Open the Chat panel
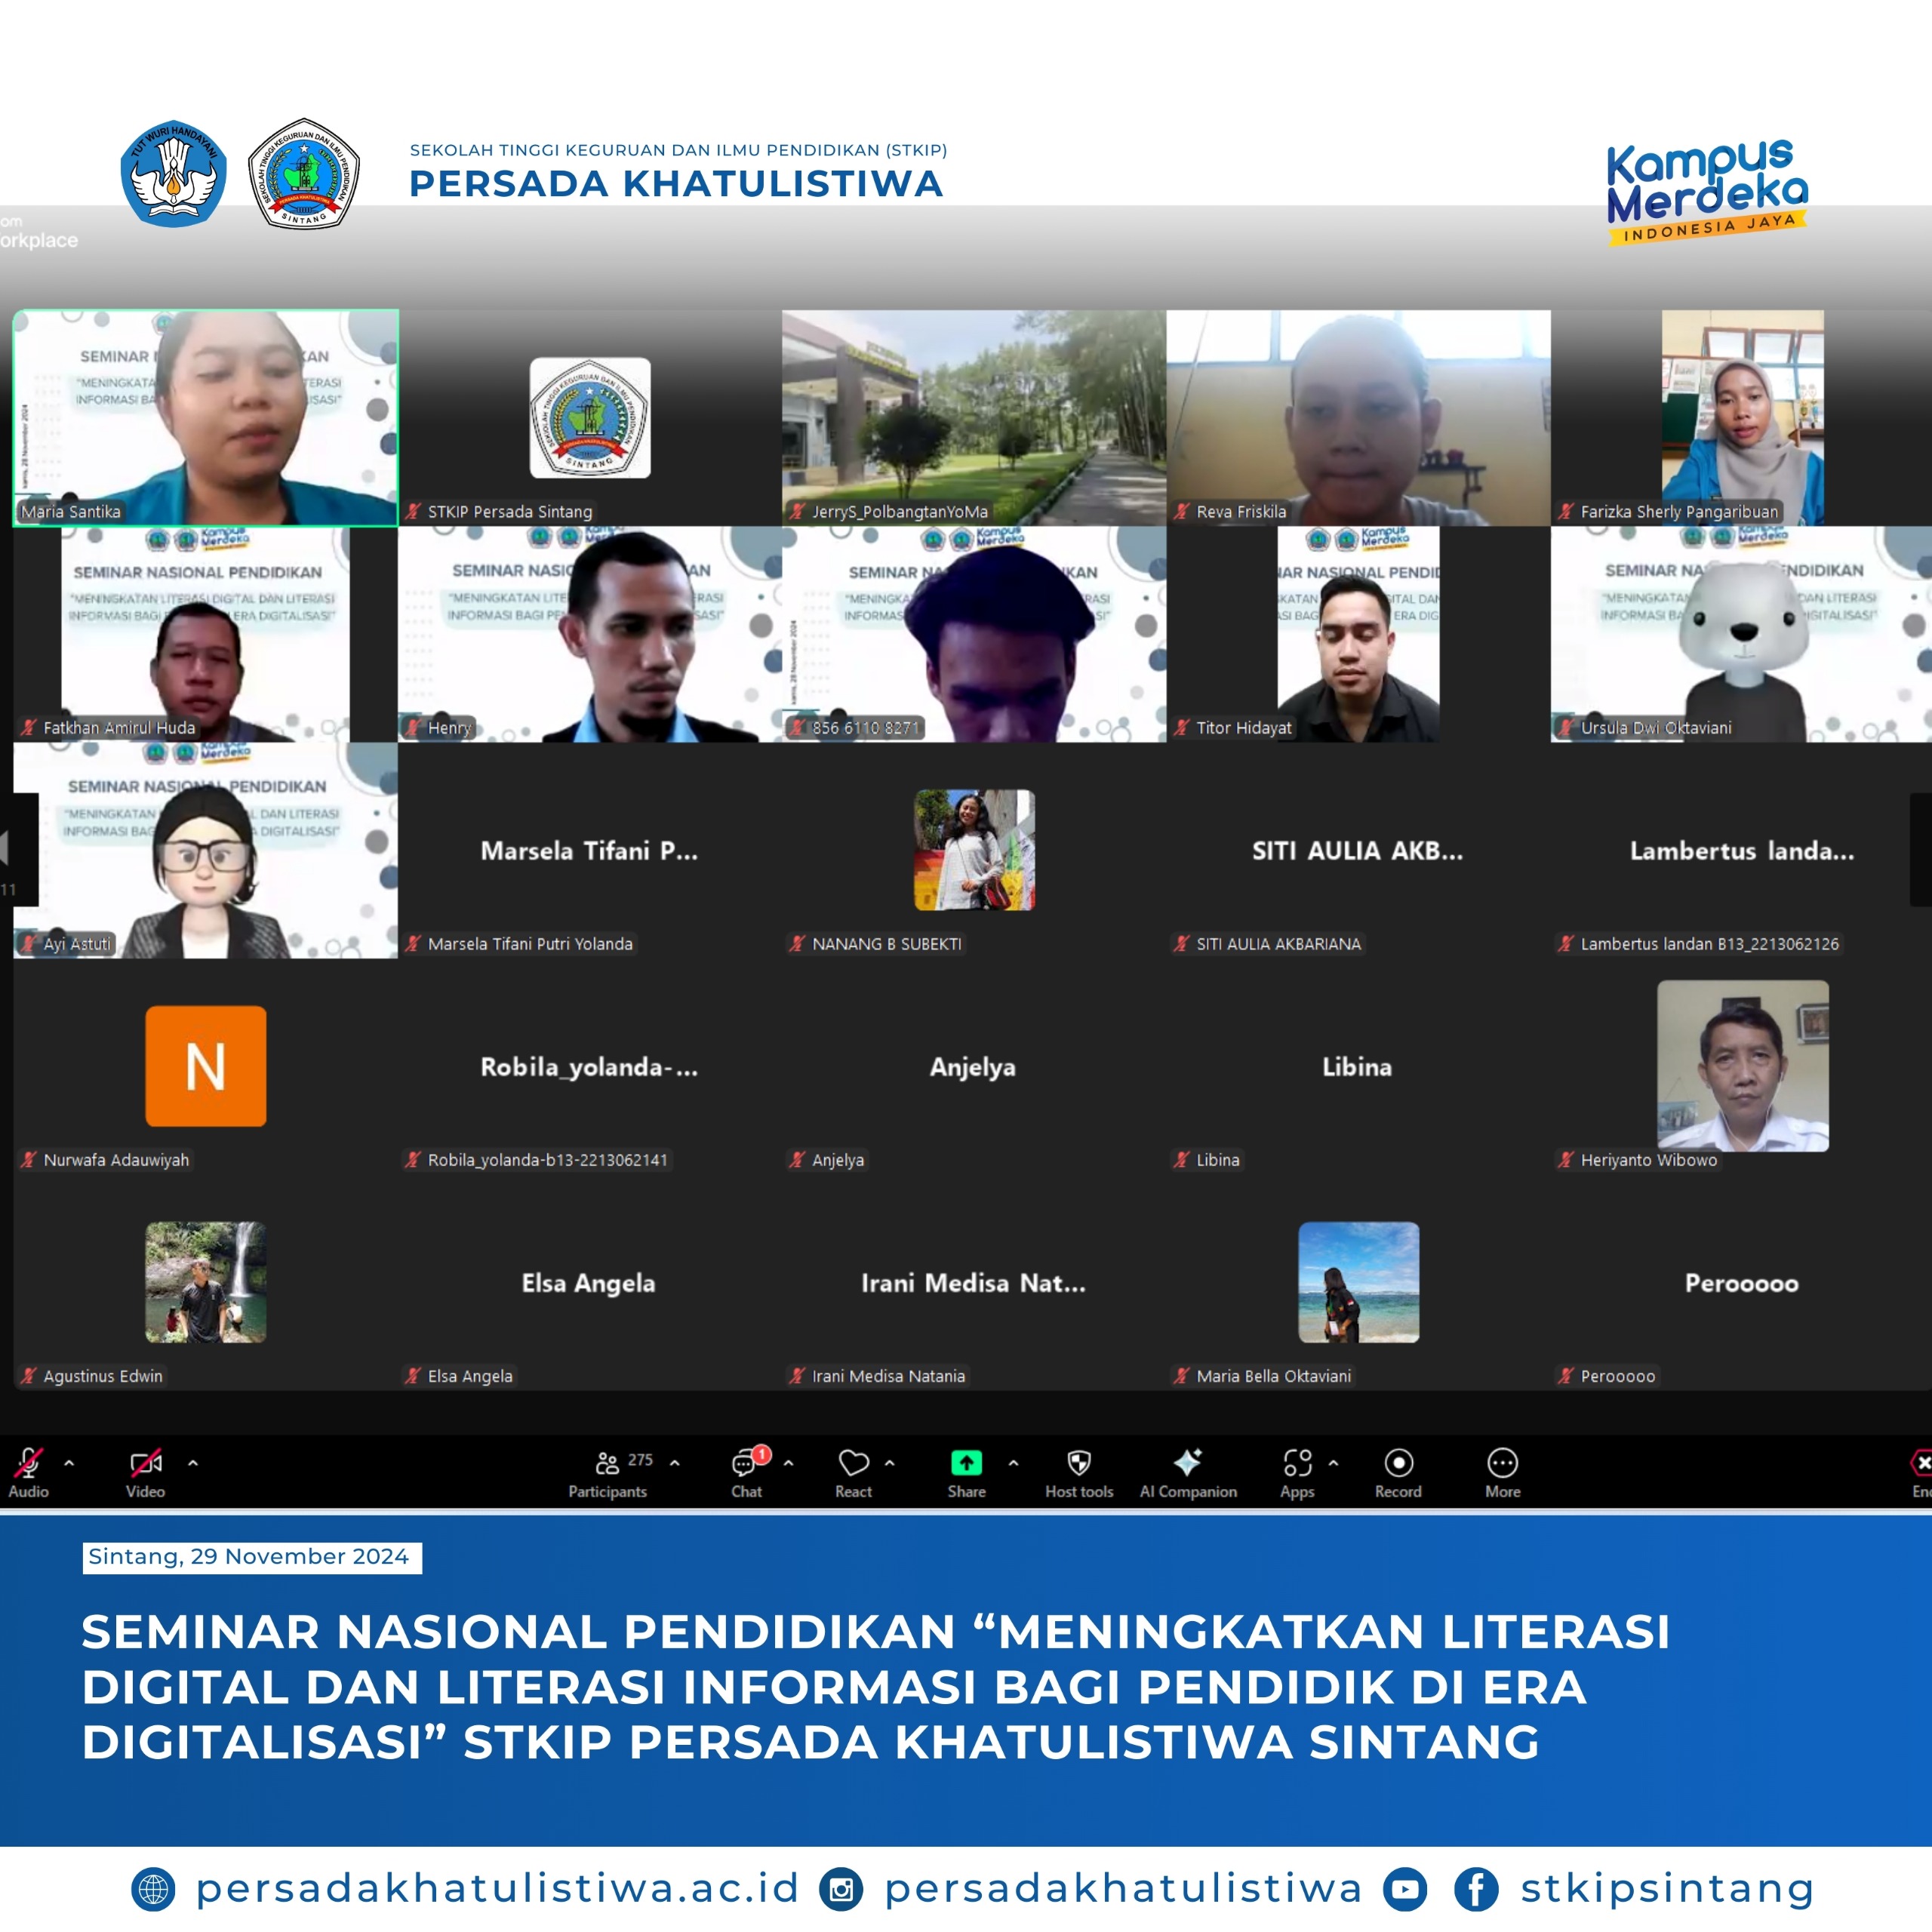The height and width of the screenshot is (1932, 1932). (x=747, y=1473)
